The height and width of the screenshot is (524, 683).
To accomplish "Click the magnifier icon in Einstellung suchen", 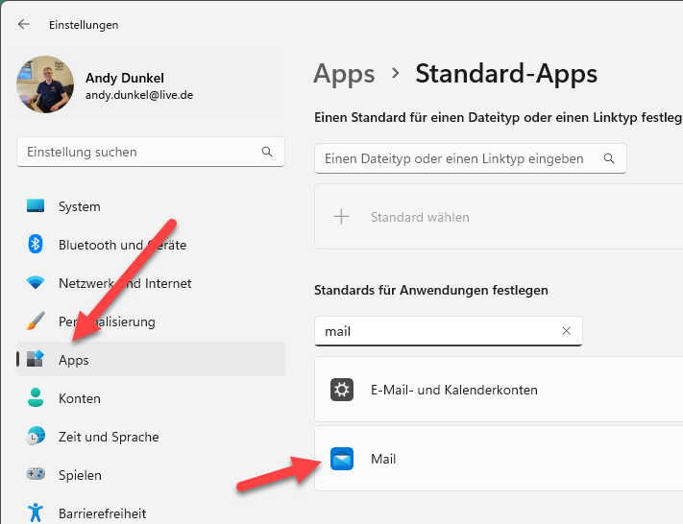I will coord(267,152).
